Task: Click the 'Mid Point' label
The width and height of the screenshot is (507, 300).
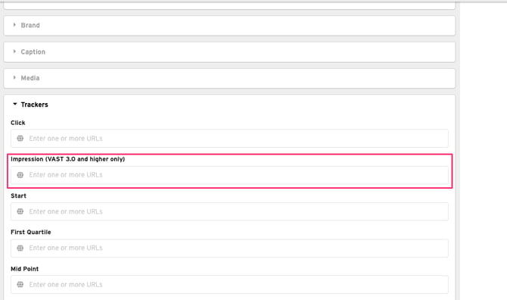Action: (24, 269)
